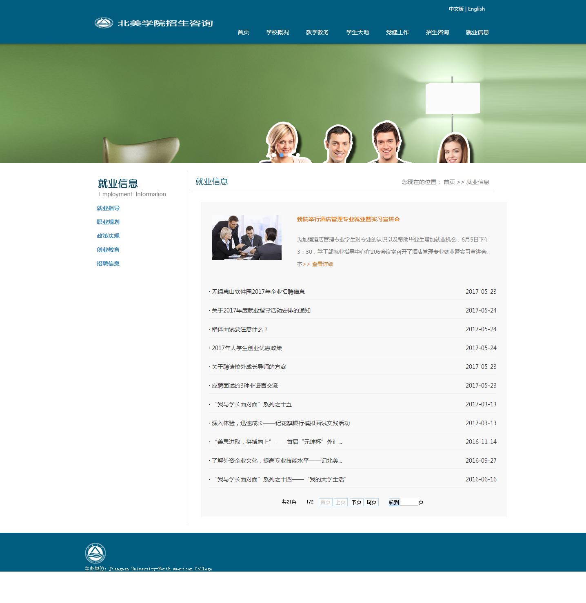The height and width of the screenshot is (603, 586).
Task: Select the highlighted blue carousel dot
Action: click(x=282, y=155)
